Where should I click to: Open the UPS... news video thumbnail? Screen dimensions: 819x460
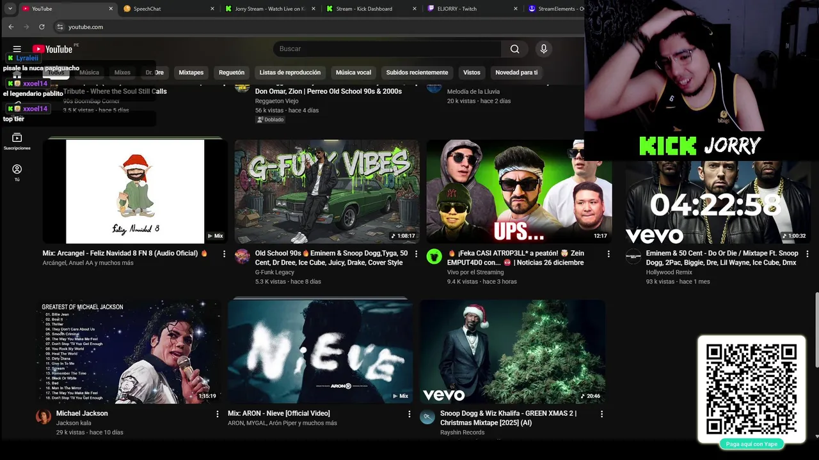click(519, 191)
